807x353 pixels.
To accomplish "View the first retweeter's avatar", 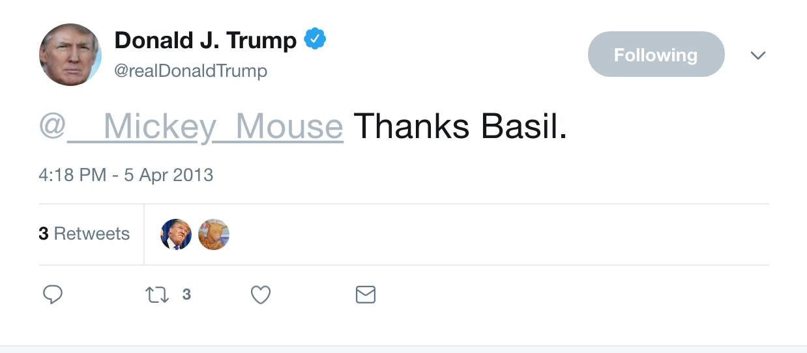I will (x=176, y=234).
